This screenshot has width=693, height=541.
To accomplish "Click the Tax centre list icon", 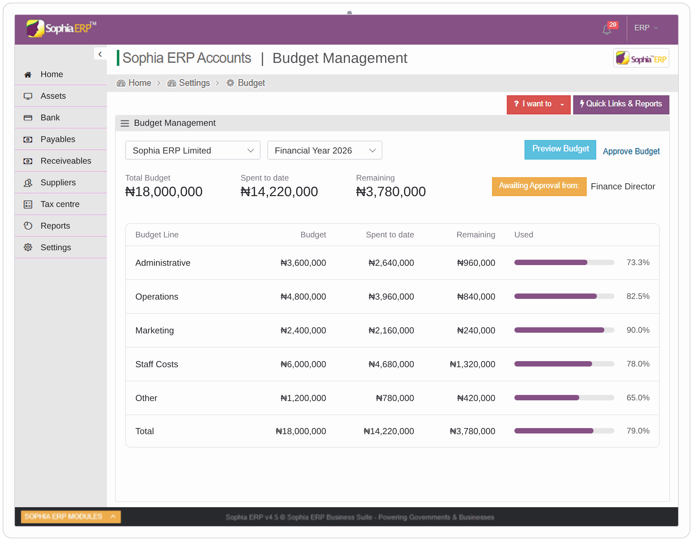I will pos(28,204).
